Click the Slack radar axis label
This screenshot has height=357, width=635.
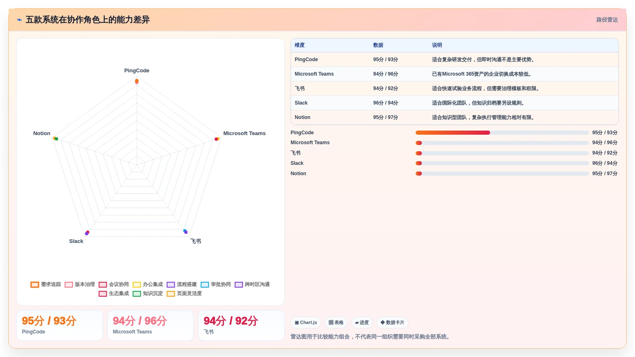coord(76,241)
